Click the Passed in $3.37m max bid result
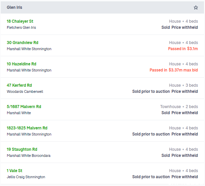 [173, 70]
